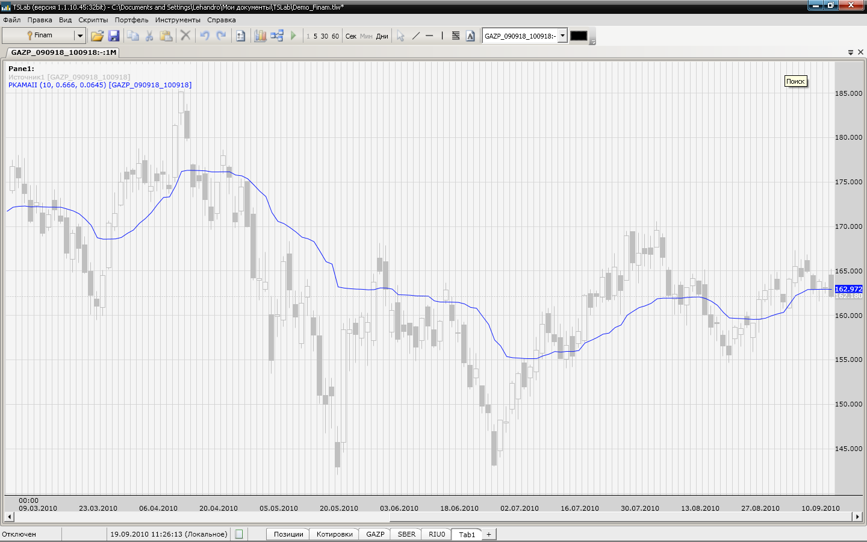Click the Paste clipboard icon
This screenshot has height=542, width=867.
(x=166, y=36)
